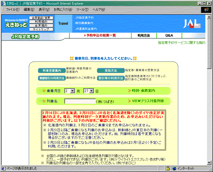Click the page icon in status bar
This screenshot has height=172, width=213.
4,168
